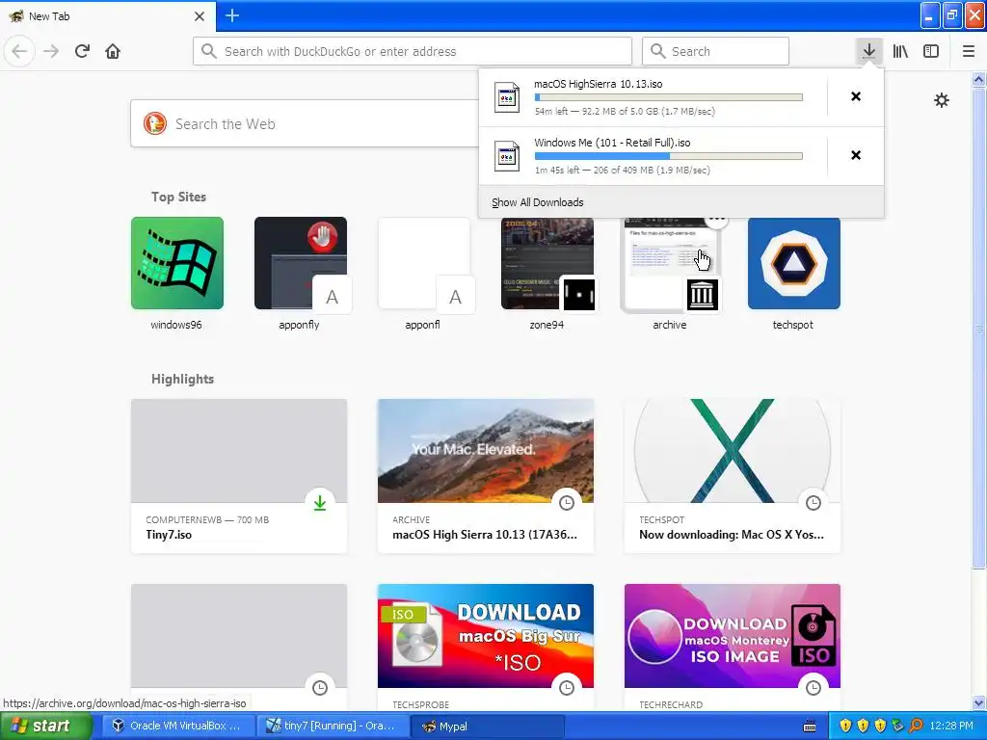This screenshot has width=987, height=740.
Task: Open the apponfly top site tile
Action: pos(301,263)
